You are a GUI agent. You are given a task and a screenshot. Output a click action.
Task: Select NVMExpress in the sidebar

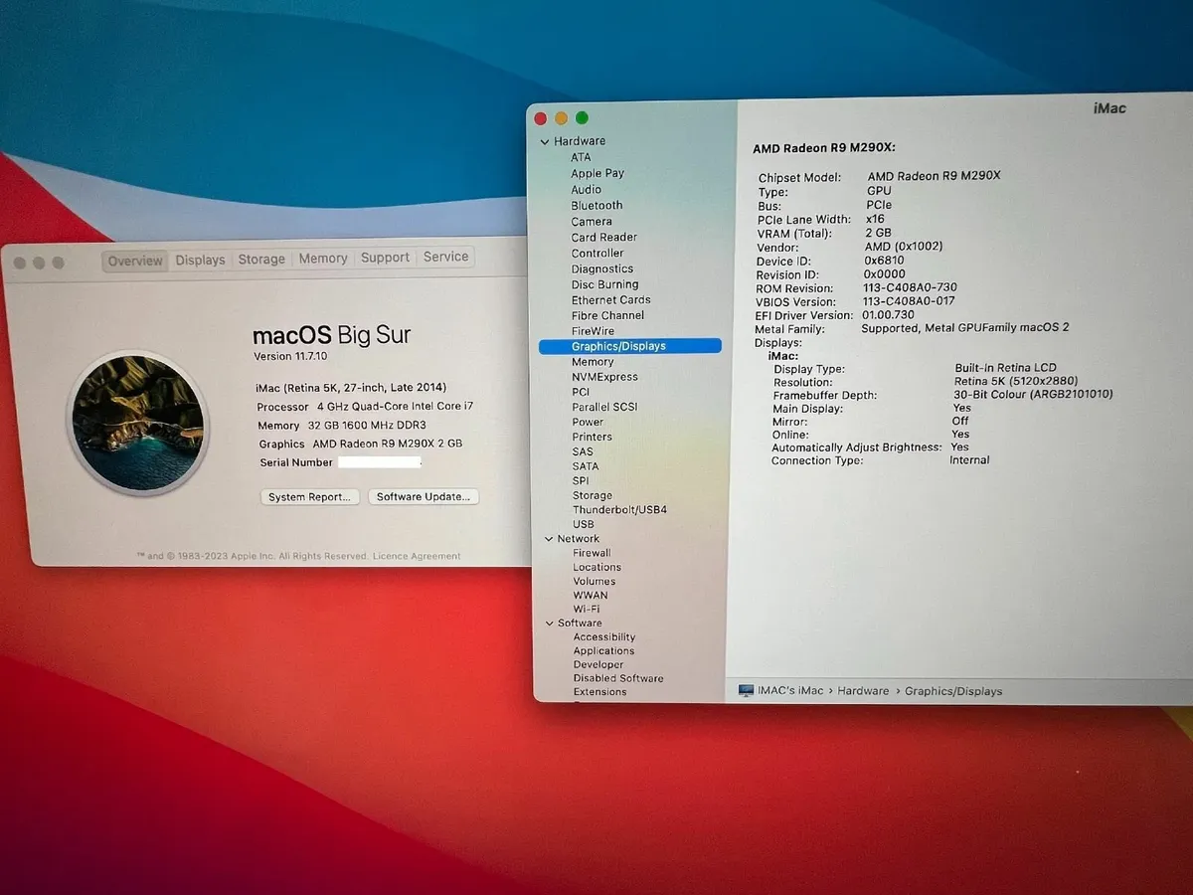[x=604, y=377]
